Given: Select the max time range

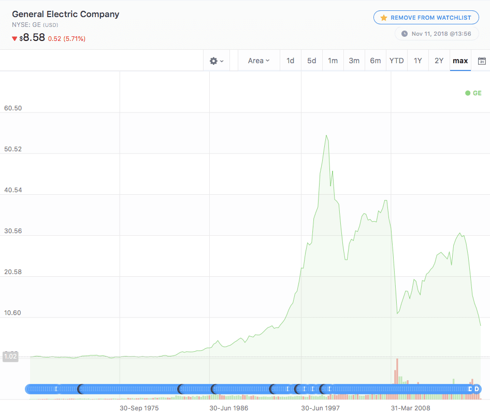Looking at the screenshot, I should (460, 61).
